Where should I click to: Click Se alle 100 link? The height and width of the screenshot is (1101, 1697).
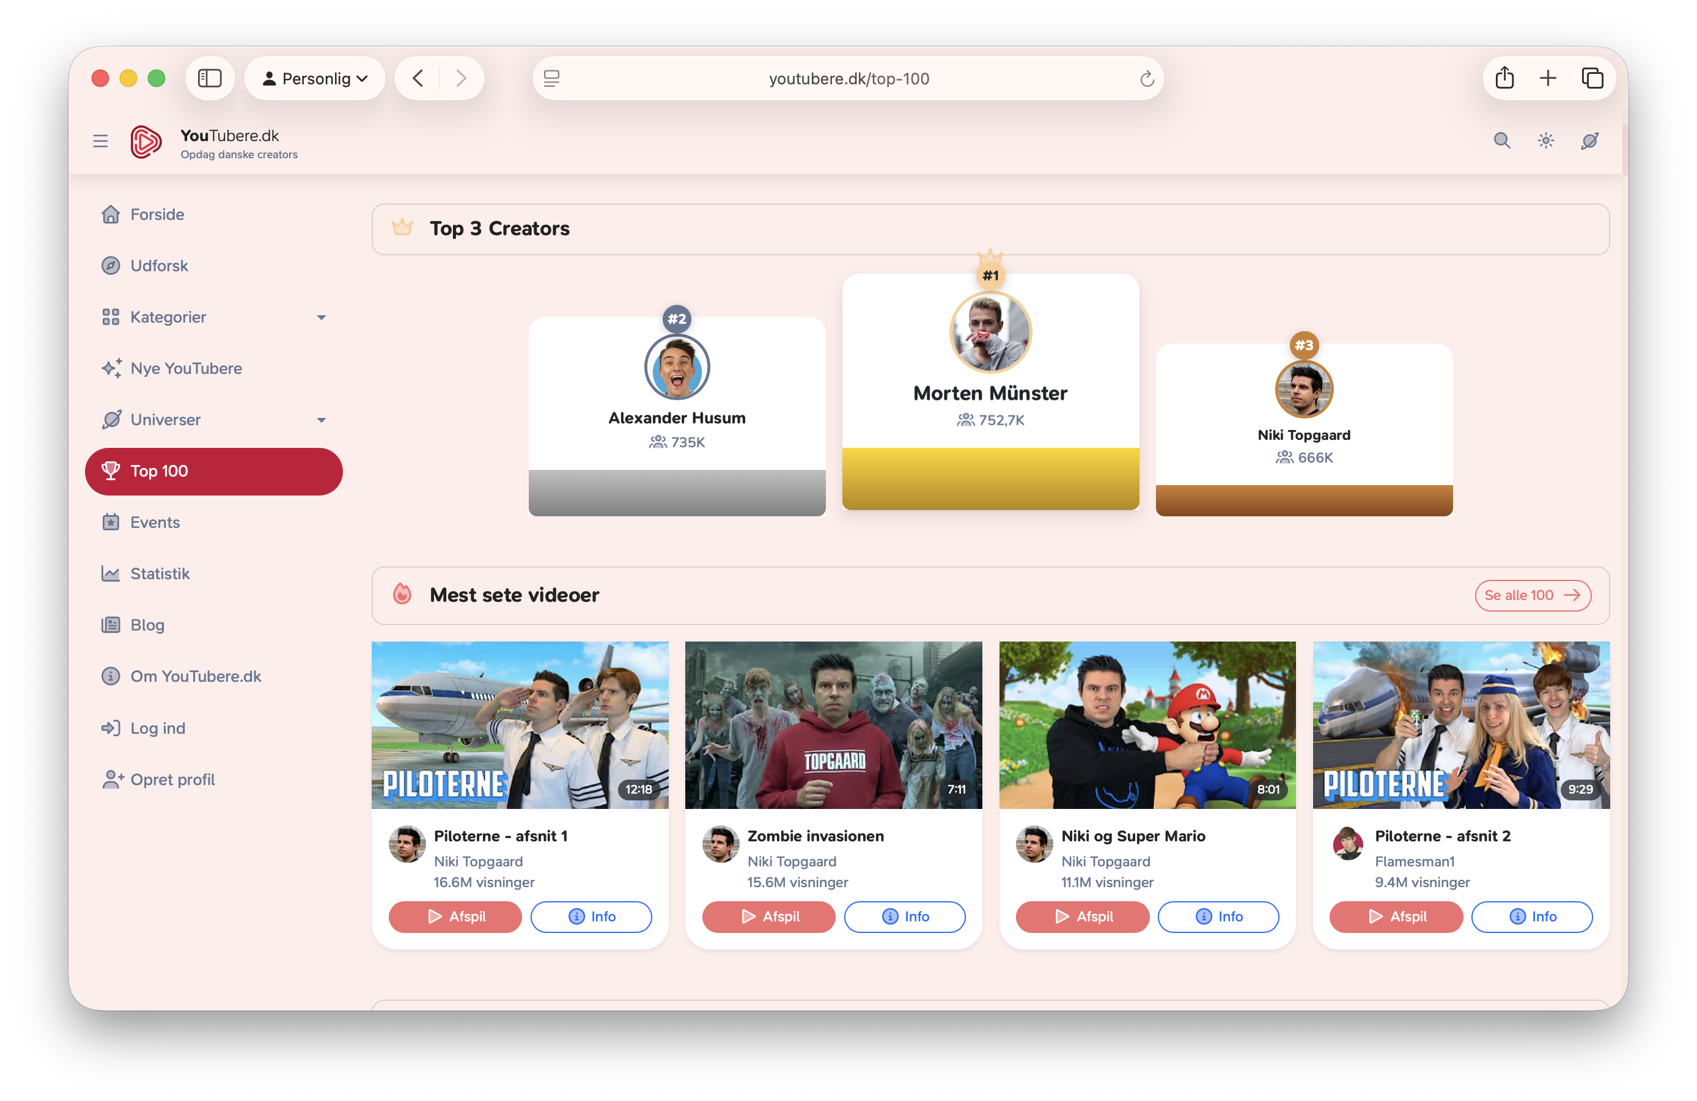[1533, 595]
